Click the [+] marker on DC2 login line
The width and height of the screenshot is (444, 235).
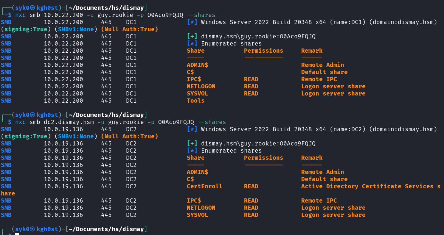[192, 143]
